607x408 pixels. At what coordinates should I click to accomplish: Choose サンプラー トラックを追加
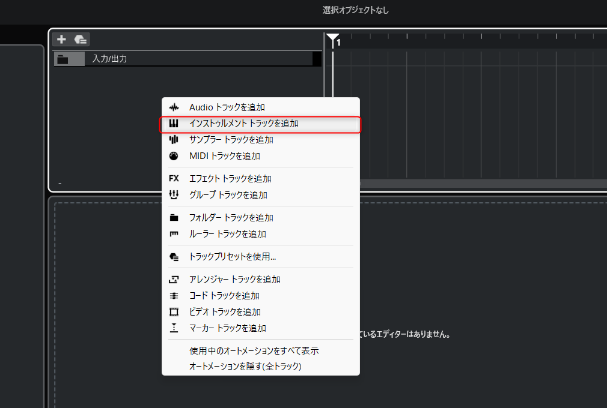click(261, 139)
